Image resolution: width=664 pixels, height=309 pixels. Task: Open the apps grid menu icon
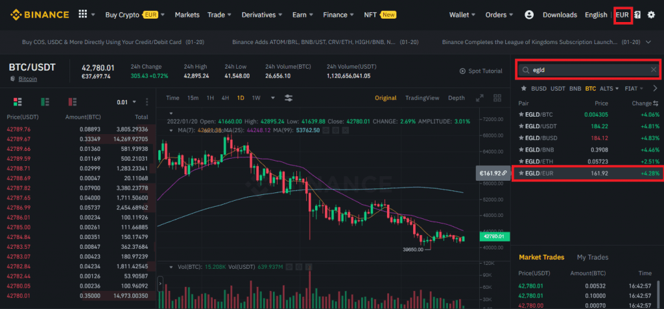point(82,14)
